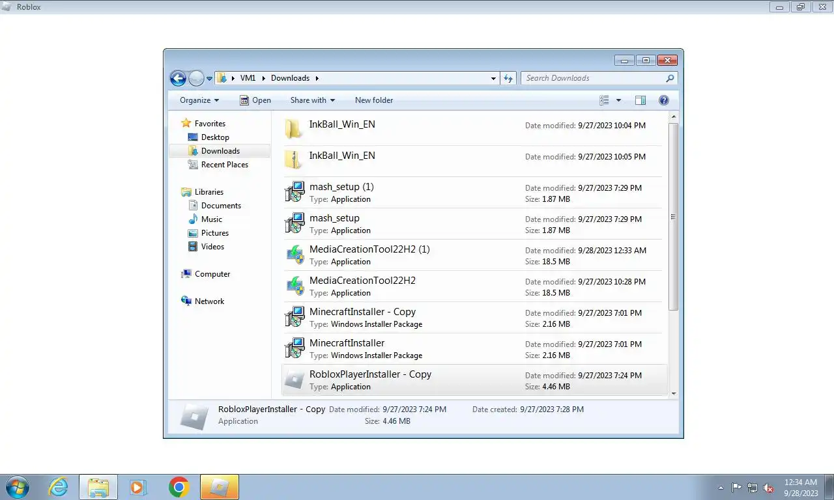Click the search magnifier icon

(670, 78)
